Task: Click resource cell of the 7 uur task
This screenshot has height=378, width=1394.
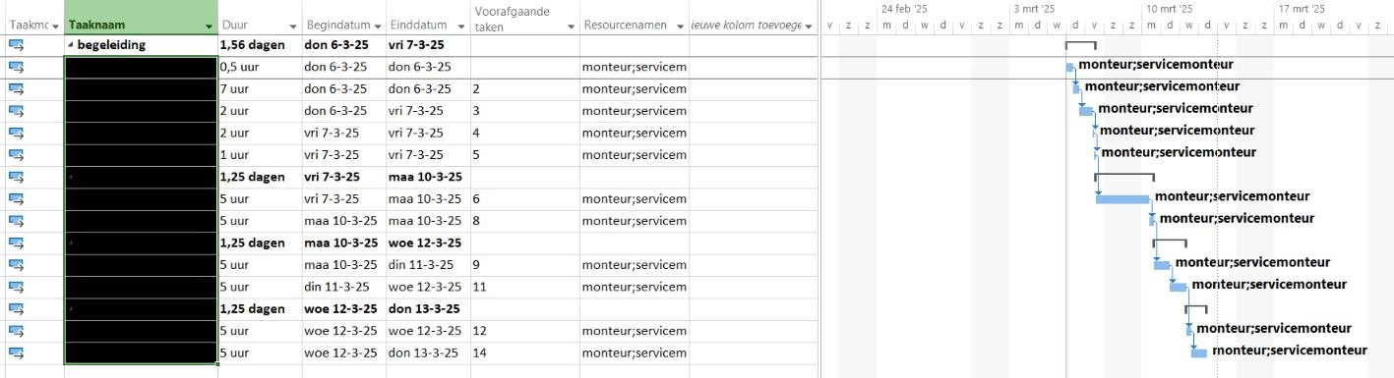Action: pyautogui.click(x=634, y=88)
